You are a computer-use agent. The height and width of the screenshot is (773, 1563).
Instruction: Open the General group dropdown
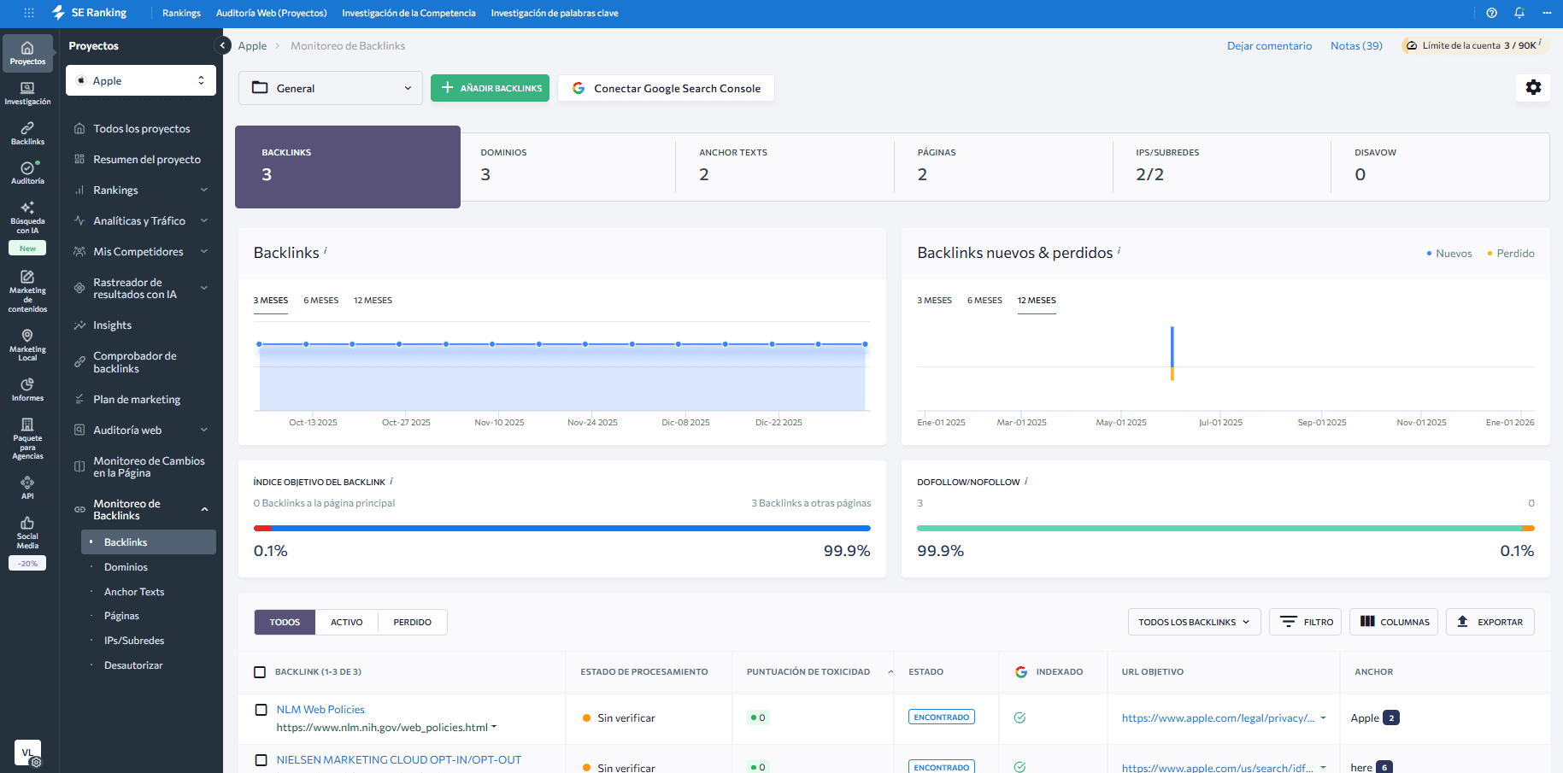pyautogui.click(x=331, y=88)
